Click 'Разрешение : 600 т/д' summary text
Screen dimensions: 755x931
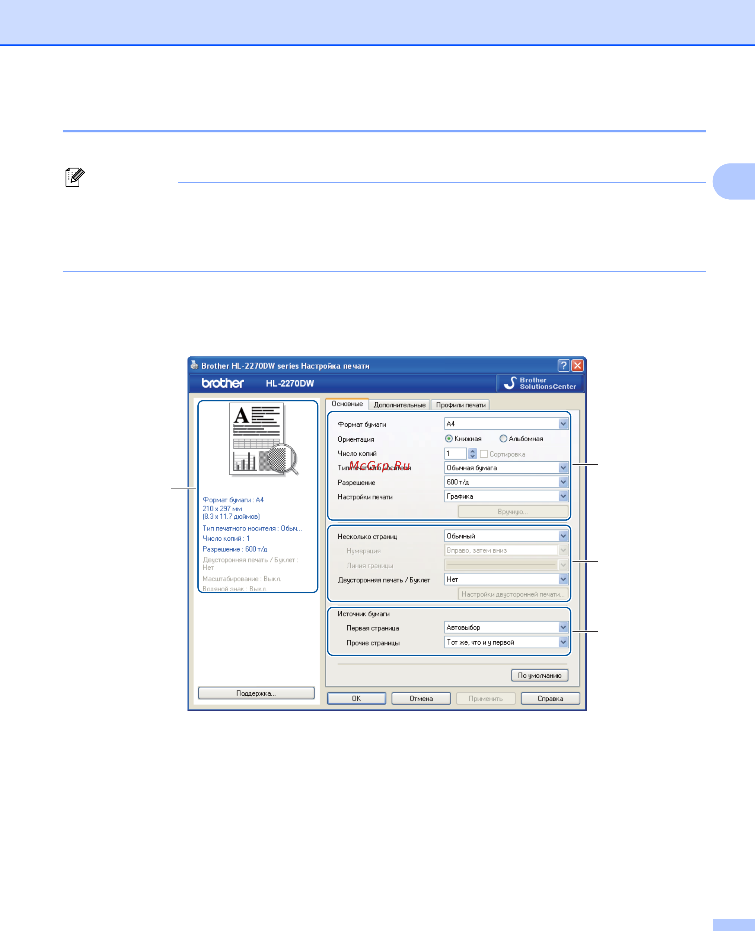coord(235,550)
